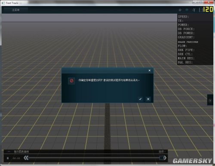
Task: Click the panel icon beside the 120 readout
Action: (x=201, y=10)
